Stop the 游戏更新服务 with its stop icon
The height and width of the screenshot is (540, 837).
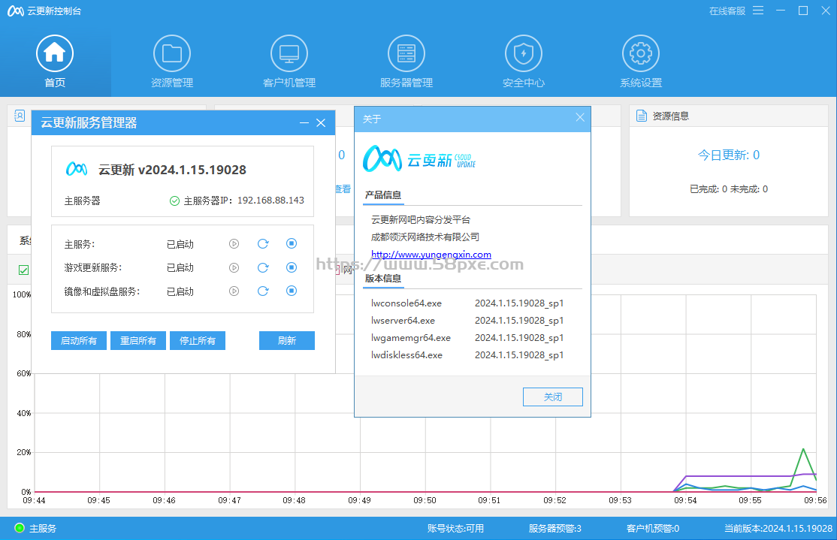click(292, 267)
